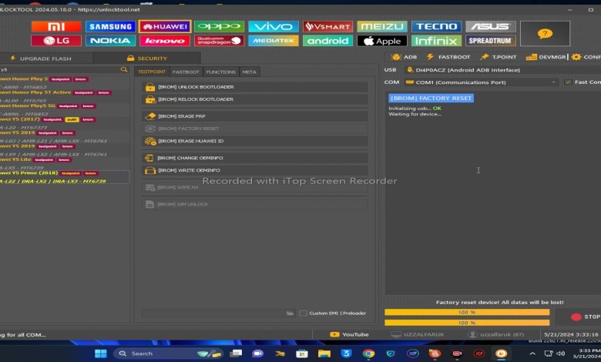Toggle the Fast Con checkbox
The image size is (601, 362).
pyautogui.click(x=568, y=82)
